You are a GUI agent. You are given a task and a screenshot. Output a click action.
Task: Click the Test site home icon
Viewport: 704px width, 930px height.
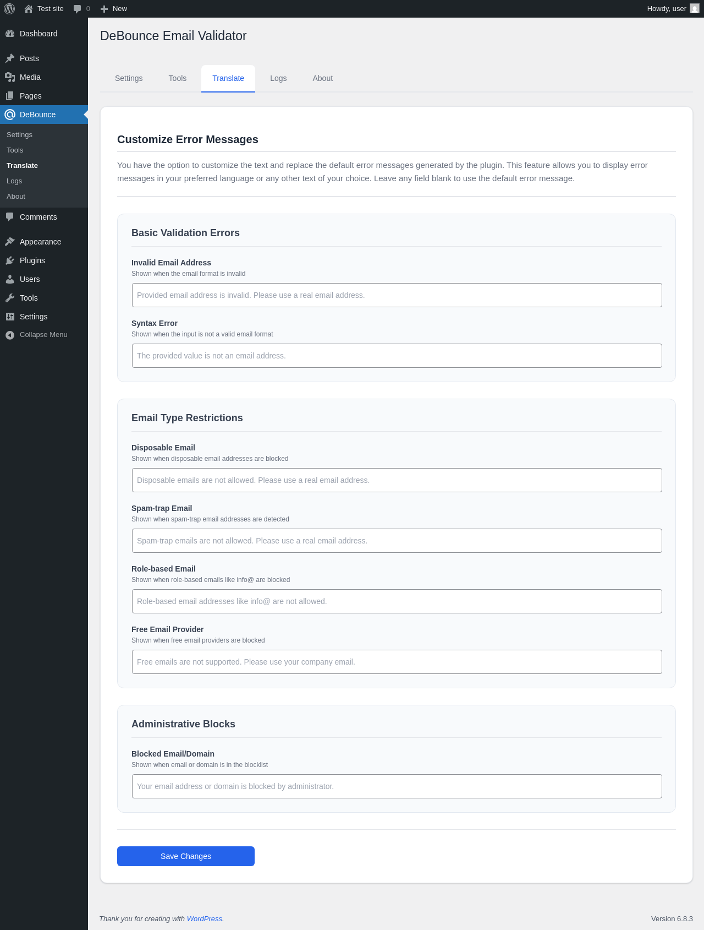click(x=29, y=9)
